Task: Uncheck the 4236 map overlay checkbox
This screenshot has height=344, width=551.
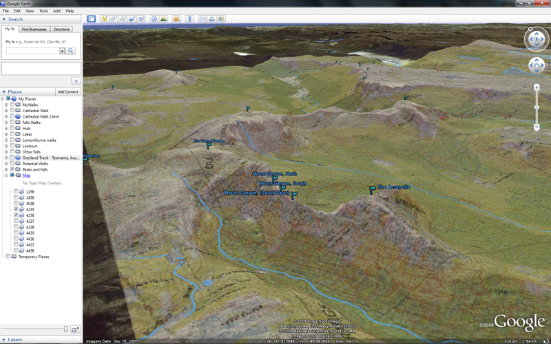Action: pyautogui.click(x=16, y=215)
